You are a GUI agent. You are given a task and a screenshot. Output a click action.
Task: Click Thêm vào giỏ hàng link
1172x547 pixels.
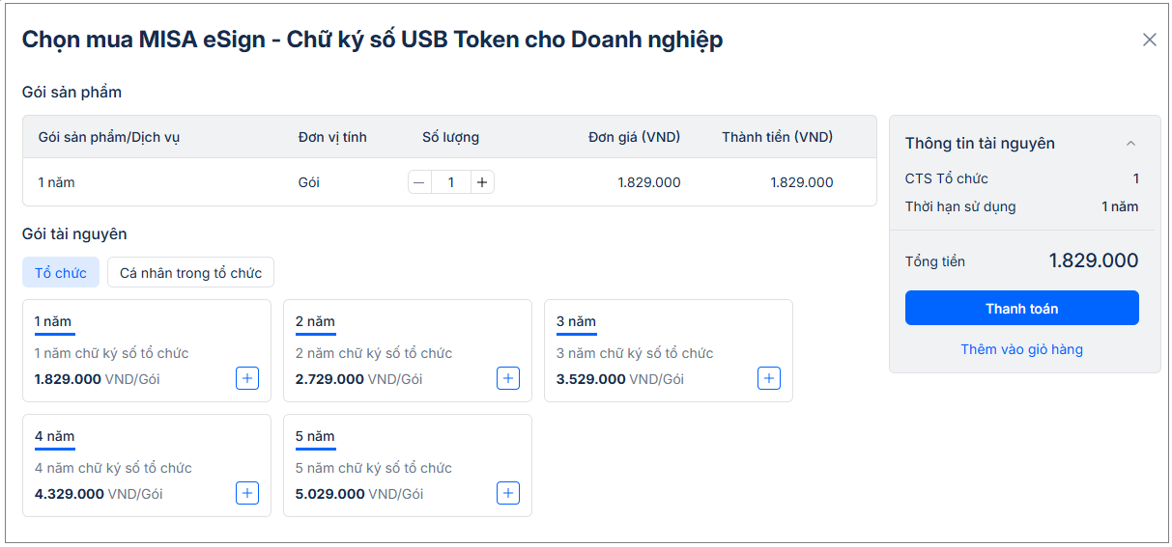1021,349
